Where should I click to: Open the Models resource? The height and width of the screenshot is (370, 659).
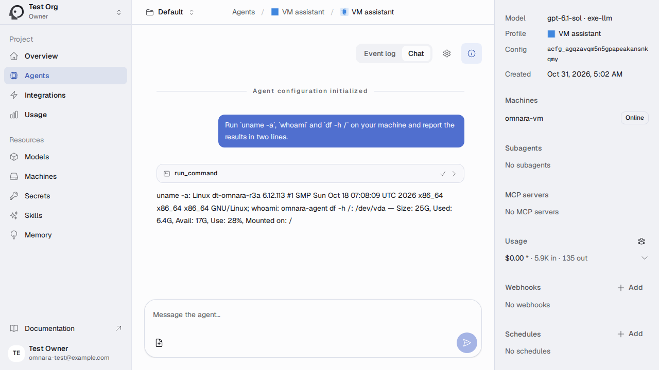(65, 157)
